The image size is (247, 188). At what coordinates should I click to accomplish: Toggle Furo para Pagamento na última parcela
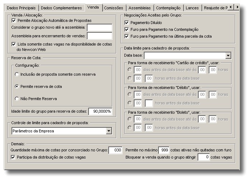click(127, 36)
